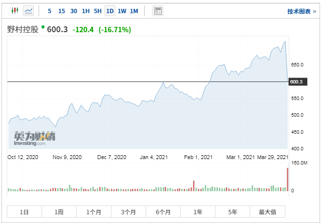Viewport: 322px width, 223px height.
Task: Select the 15-minute interval
Action: tap(62, 11)
